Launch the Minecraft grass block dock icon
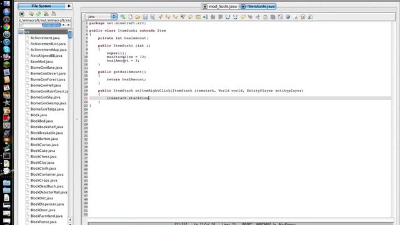Viewport: 400px width, 225px height. [7, 64]
